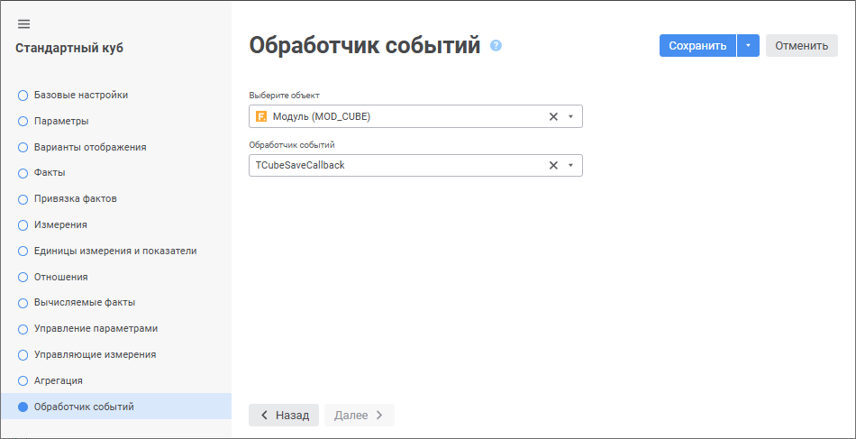Clear the Модуль (MOD_CUBE) selection
Screen dimensions: 856x439
coord(553,116)
